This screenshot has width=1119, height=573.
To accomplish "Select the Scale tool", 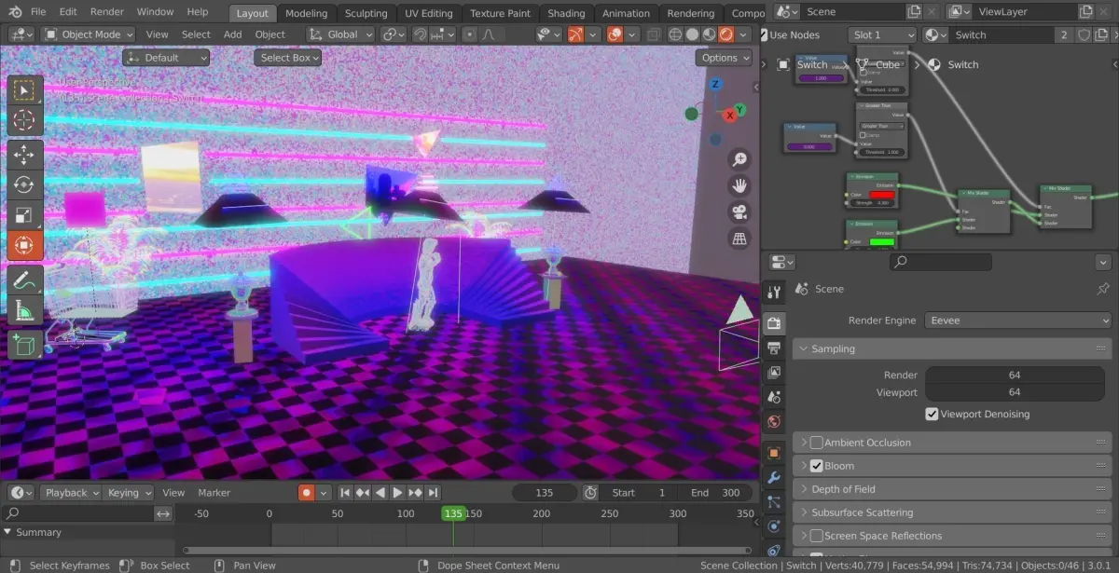I will 24,215.
